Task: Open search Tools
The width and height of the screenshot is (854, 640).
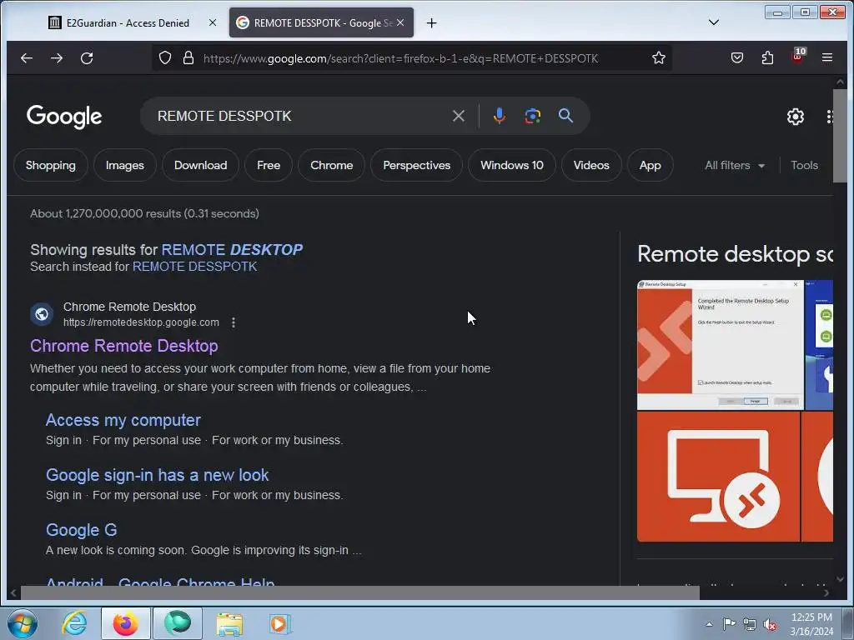Action: tap(804, 165)
